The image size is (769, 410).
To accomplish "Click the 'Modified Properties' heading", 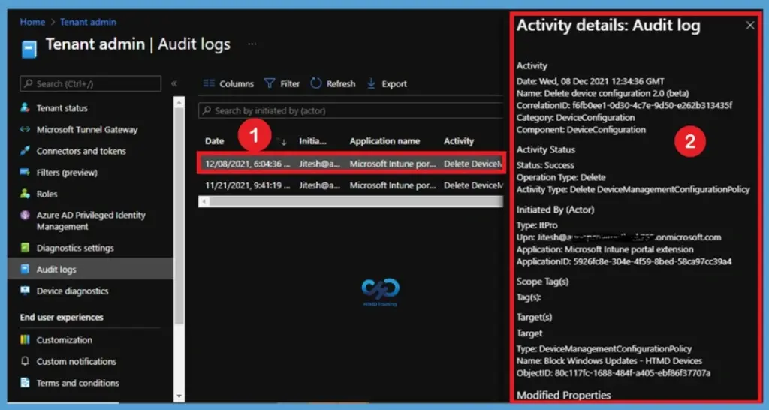I will (x=563, y=395).
